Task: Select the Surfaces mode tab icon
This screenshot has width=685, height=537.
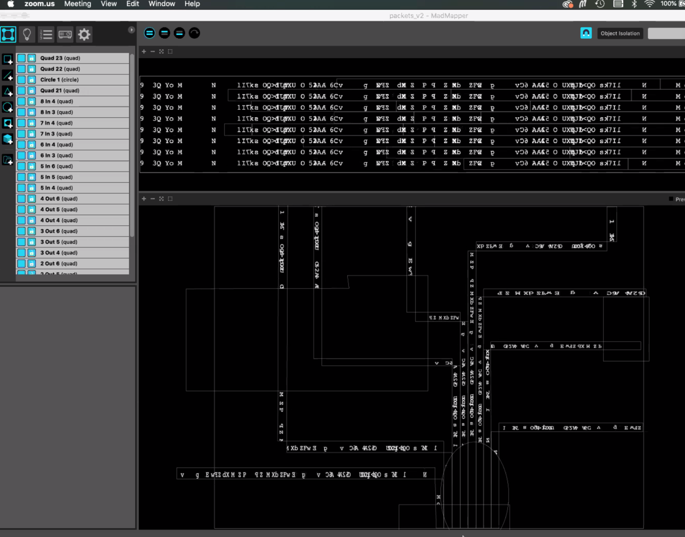Action: (8, 34)
